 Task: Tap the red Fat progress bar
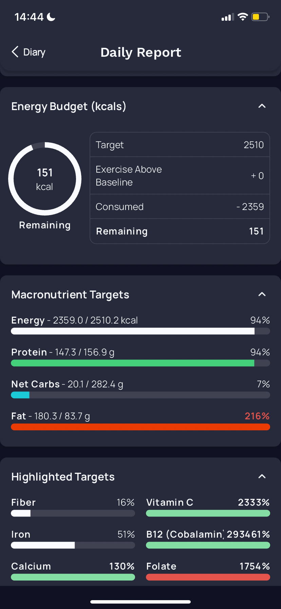pos(140,427)
